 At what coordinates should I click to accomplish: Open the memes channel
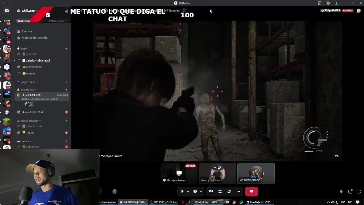(x=31, y=73)
